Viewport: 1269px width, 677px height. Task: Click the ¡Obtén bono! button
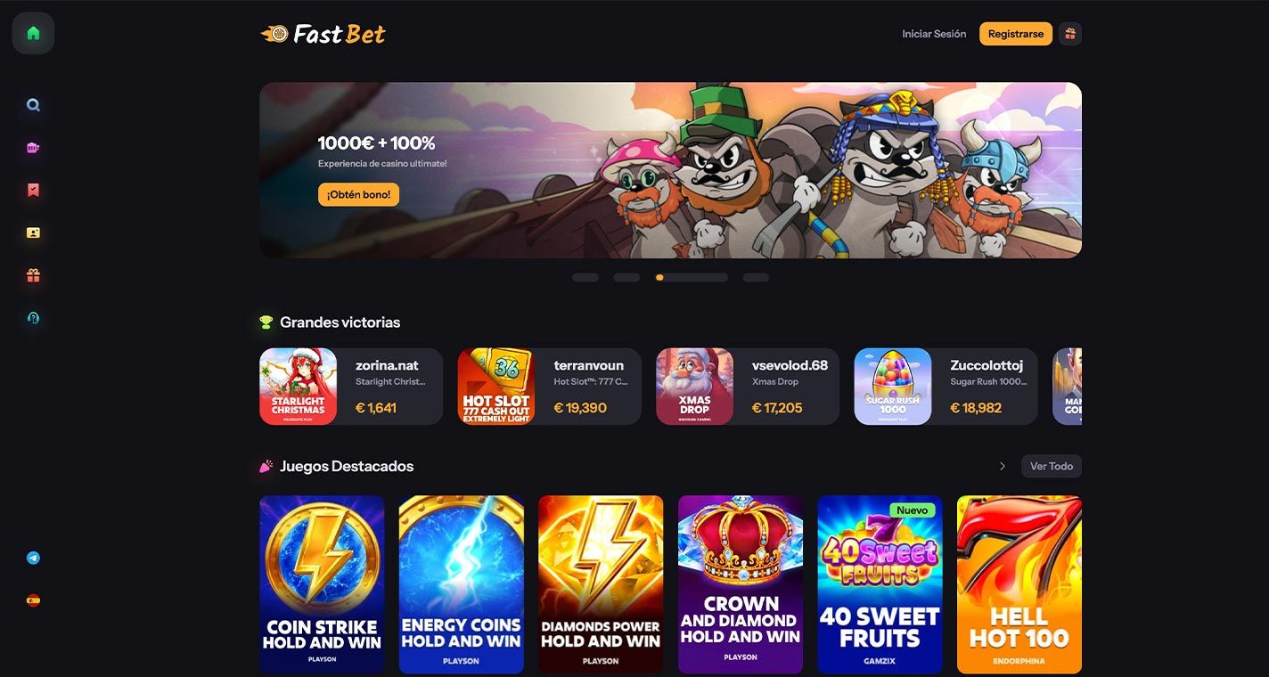358,194
